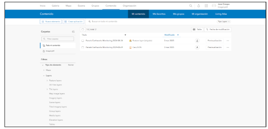Filter by Tiled imagery layers

(58, 107)
